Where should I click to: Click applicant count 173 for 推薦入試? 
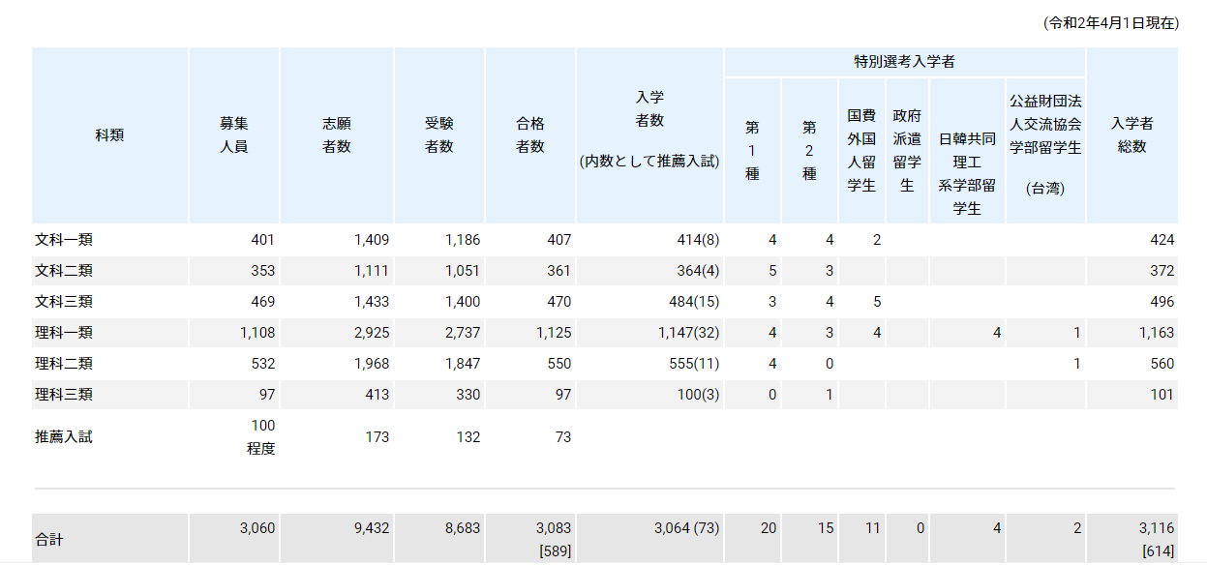coord(376,437)
